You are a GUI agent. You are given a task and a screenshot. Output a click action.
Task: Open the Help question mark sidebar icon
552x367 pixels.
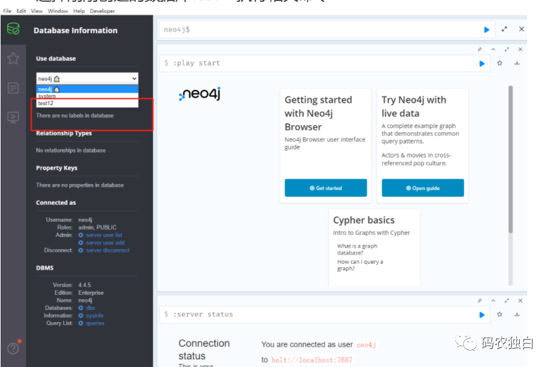click(x=13, y=348)
